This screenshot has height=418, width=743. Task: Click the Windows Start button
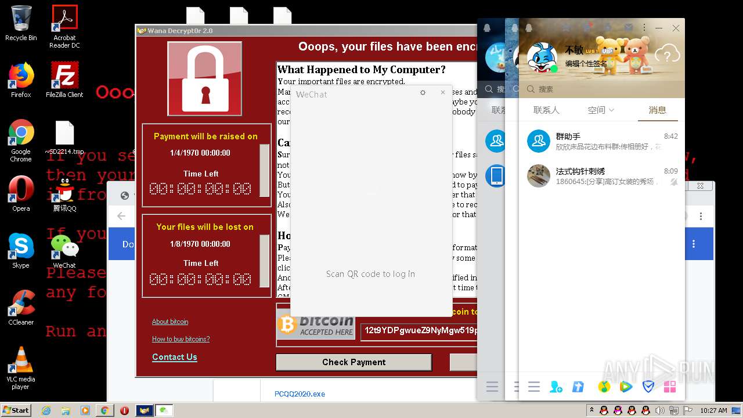pyautogui.click(x=16, y=410)
